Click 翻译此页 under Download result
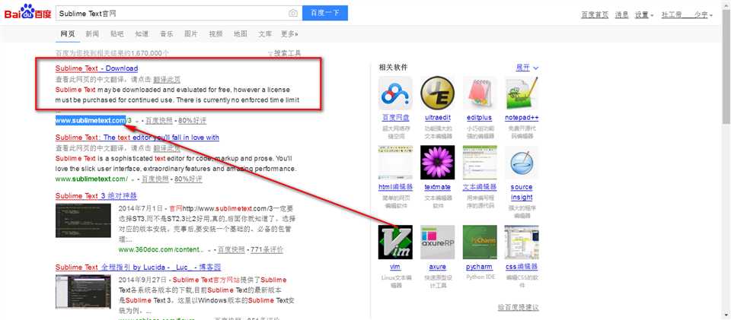 point(167,79)
